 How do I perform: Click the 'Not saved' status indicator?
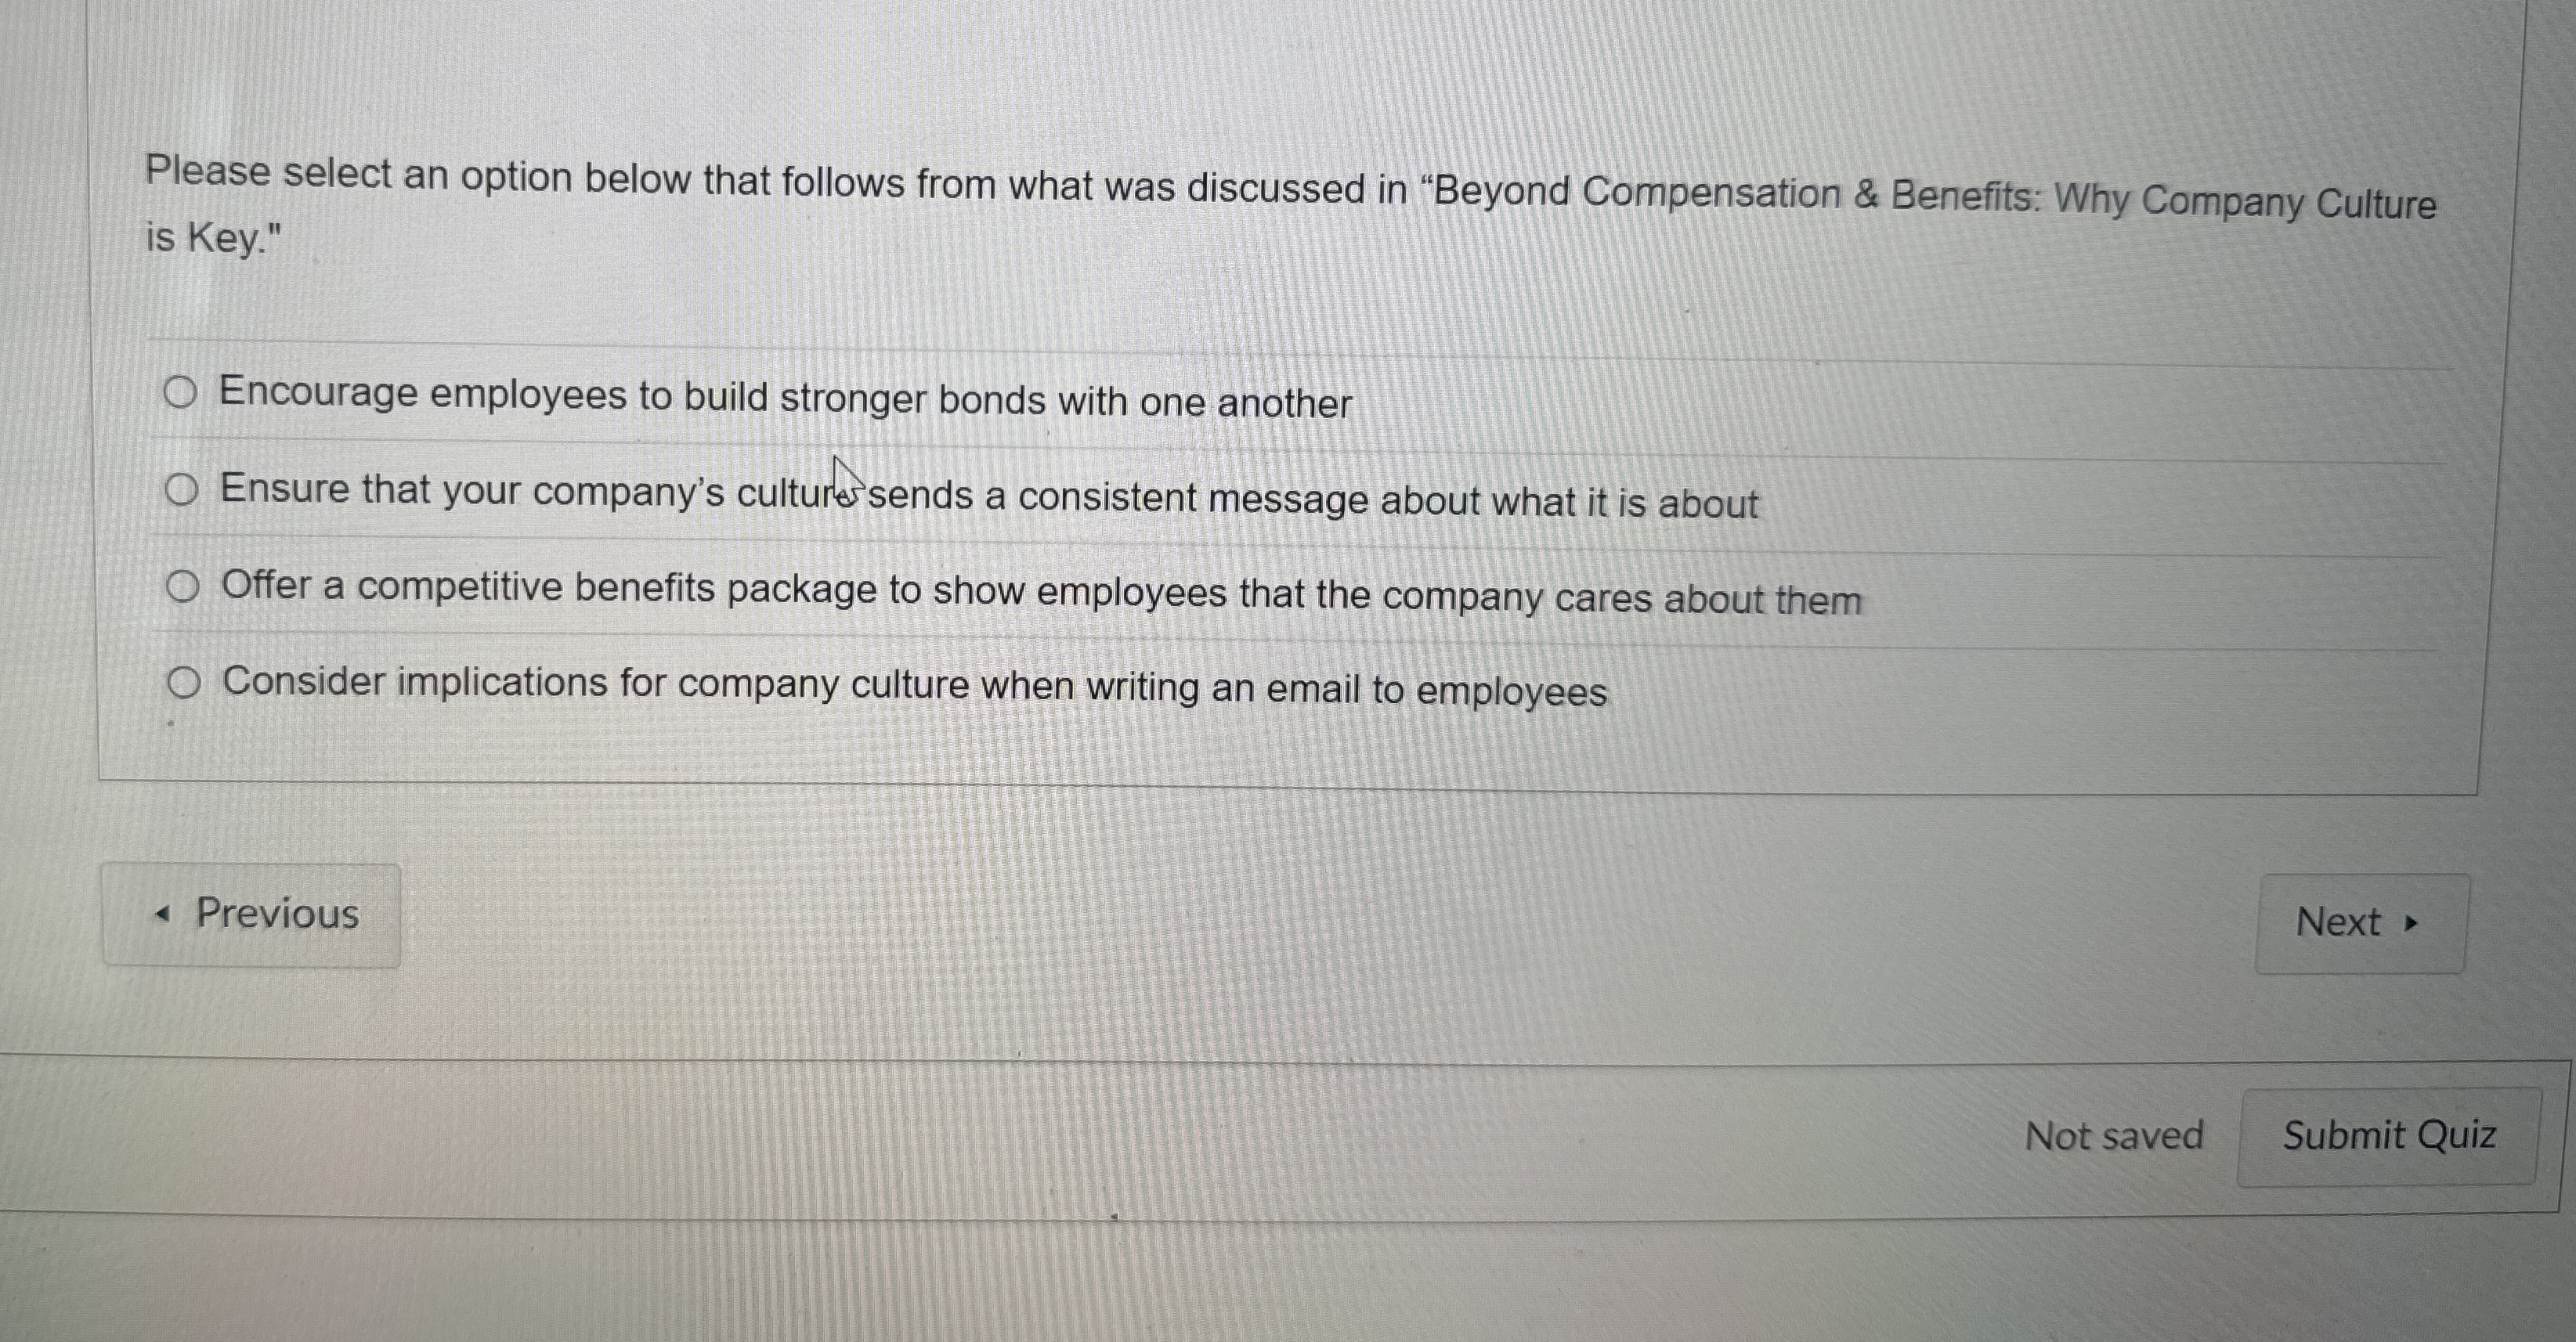(2115, 1135)
